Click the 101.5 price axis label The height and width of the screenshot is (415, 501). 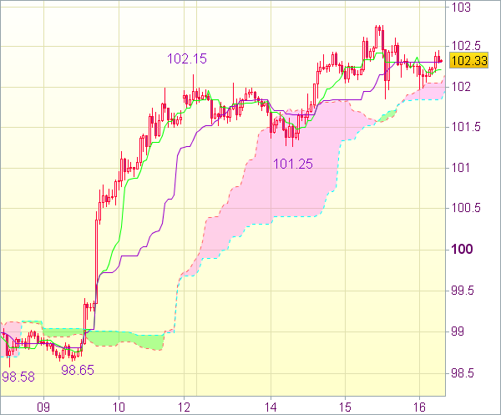pos(466,127)
